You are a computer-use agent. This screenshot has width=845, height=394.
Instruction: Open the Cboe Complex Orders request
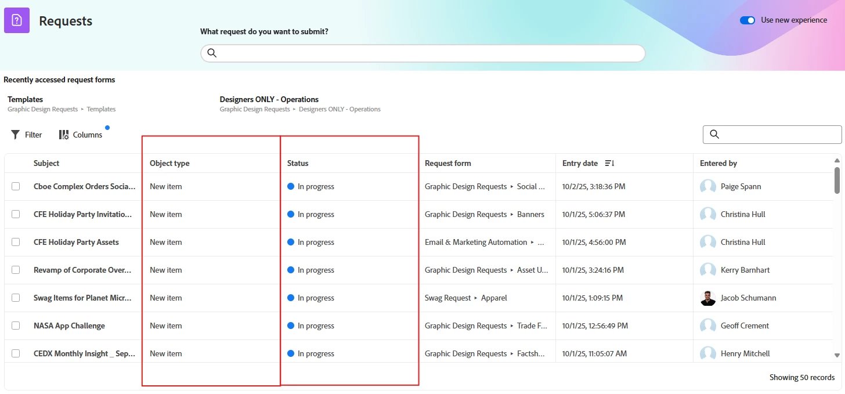pyautogui.click(x=84, y=186)
